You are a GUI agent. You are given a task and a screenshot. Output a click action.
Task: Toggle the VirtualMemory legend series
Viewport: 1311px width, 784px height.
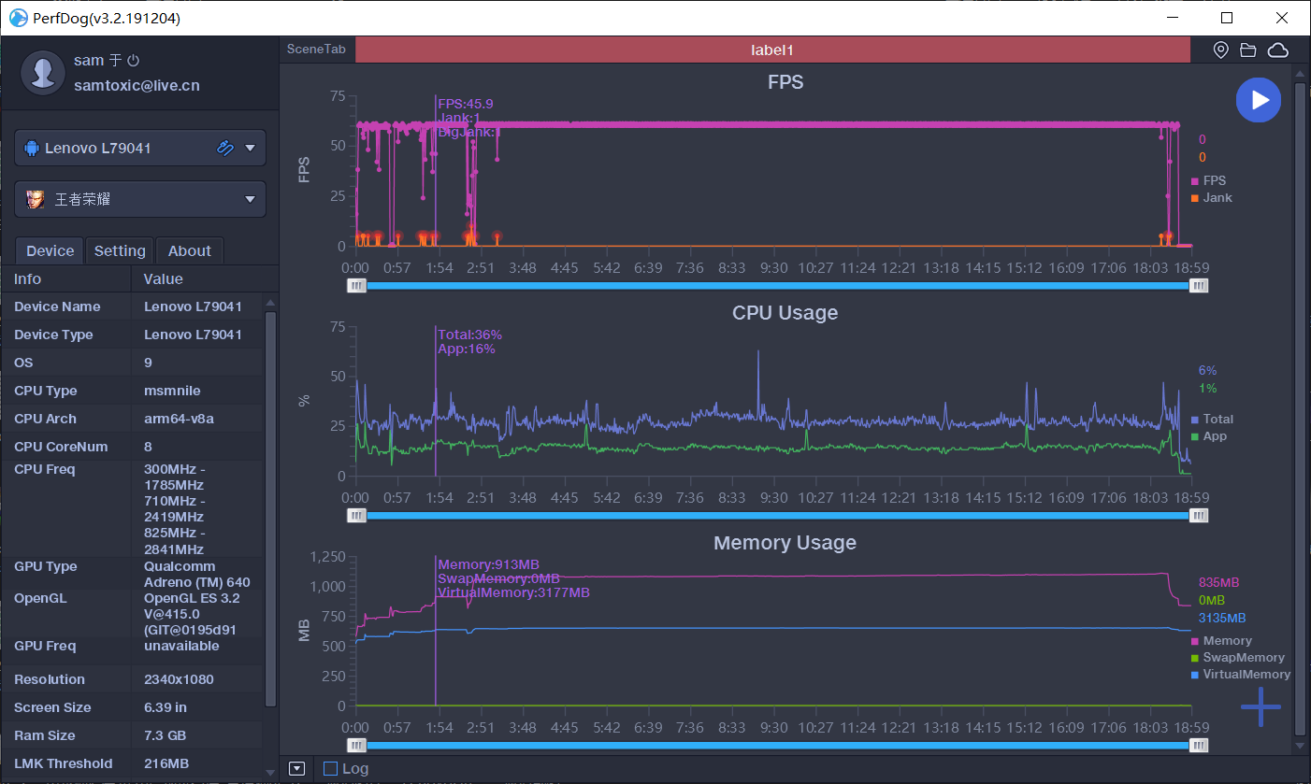point(1240,674)
